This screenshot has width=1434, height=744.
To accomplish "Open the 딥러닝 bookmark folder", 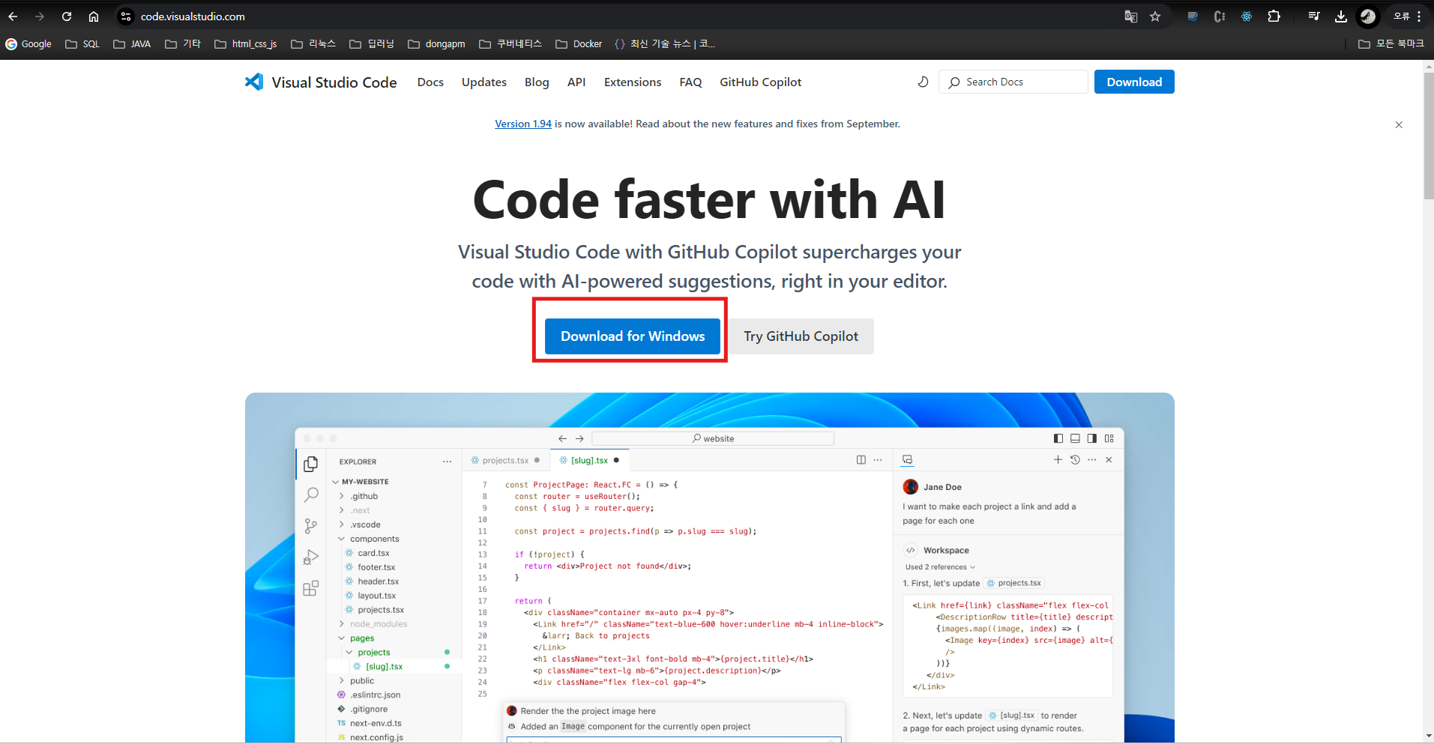I will 372,44.
